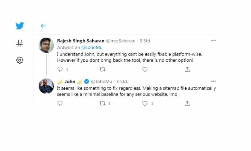This screenshot has width=251, height=151.
Task: Open Rajesh Singh Saharan's profile name
Action: (81, 41)
